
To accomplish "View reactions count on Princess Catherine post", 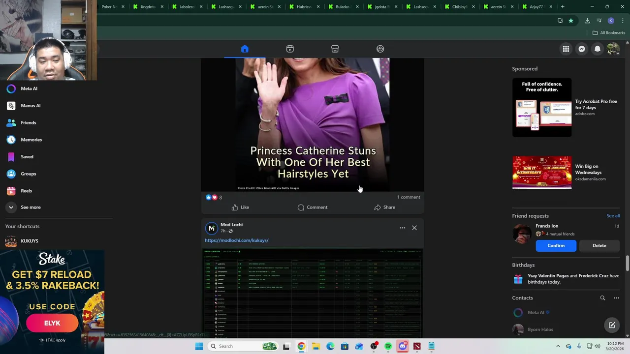I will tap(220, 197).
